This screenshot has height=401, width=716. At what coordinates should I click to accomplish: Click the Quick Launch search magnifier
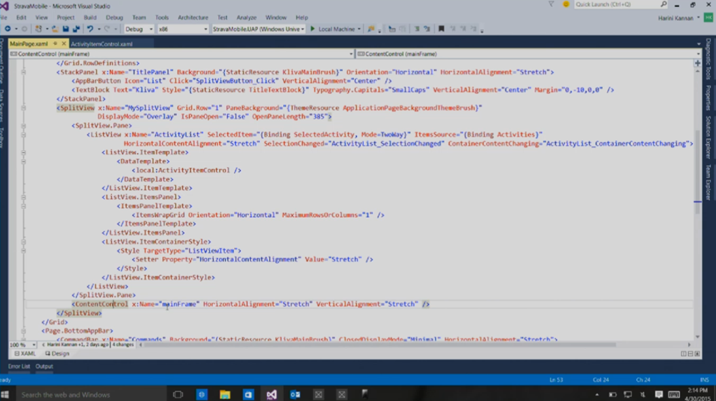[663, 4]
